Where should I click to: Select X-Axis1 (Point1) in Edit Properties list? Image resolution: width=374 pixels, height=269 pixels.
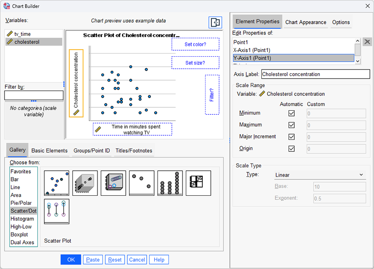click(263, 50)
